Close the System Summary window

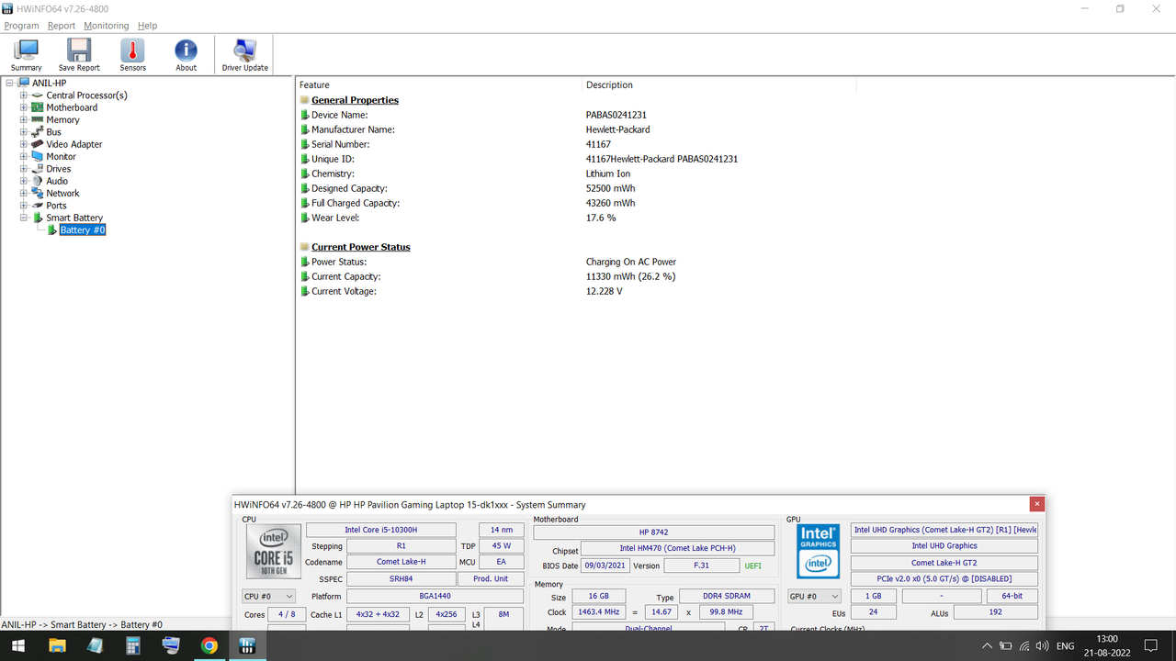click(1036, 504)
